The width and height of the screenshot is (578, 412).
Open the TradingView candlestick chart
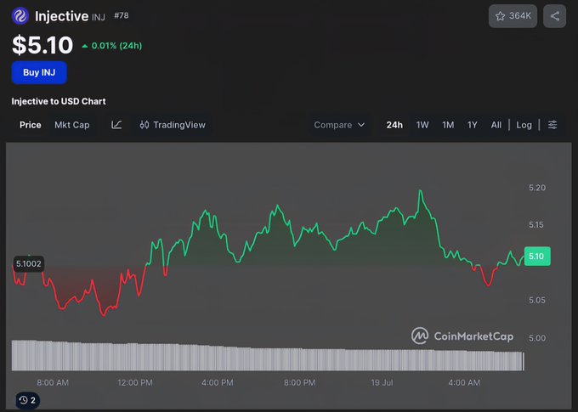(x=173, y=125)
